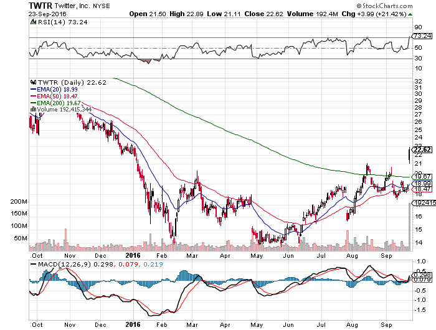Viewport: 436px width, 330px height.
Task: Click the boxed 73.24 RSI axis marker
Action: coord(422,36)
